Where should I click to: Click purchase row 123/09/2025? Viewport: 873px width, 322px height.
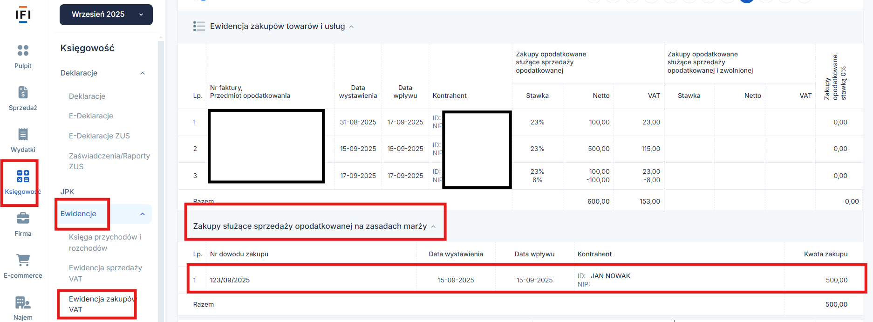coord(230,280)
